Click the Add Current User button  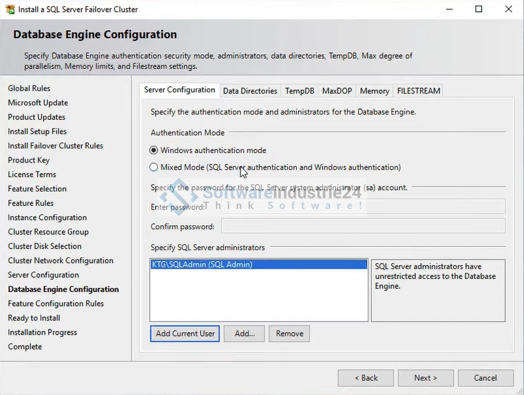pos(185,333)
